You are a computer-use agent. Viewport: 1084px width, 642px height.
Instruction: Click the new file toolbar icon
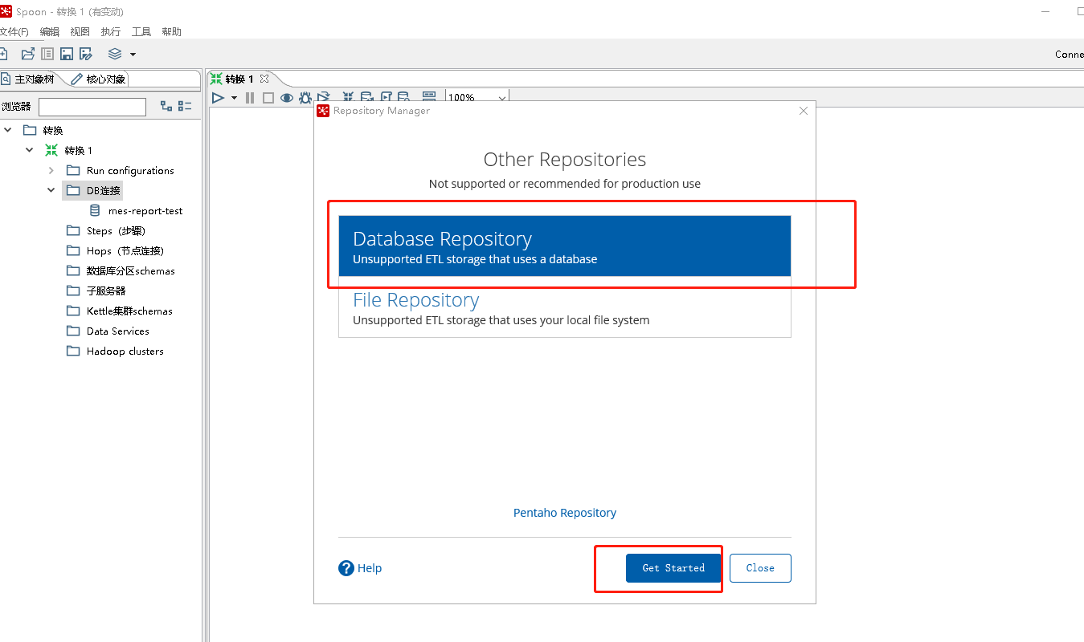coord(3,54)
